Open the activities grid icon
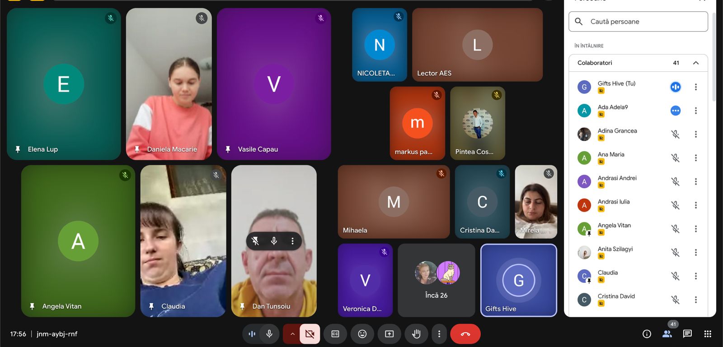Image resolution: width=723 pixels, height=347 pixels. click(x=708, y=334)
